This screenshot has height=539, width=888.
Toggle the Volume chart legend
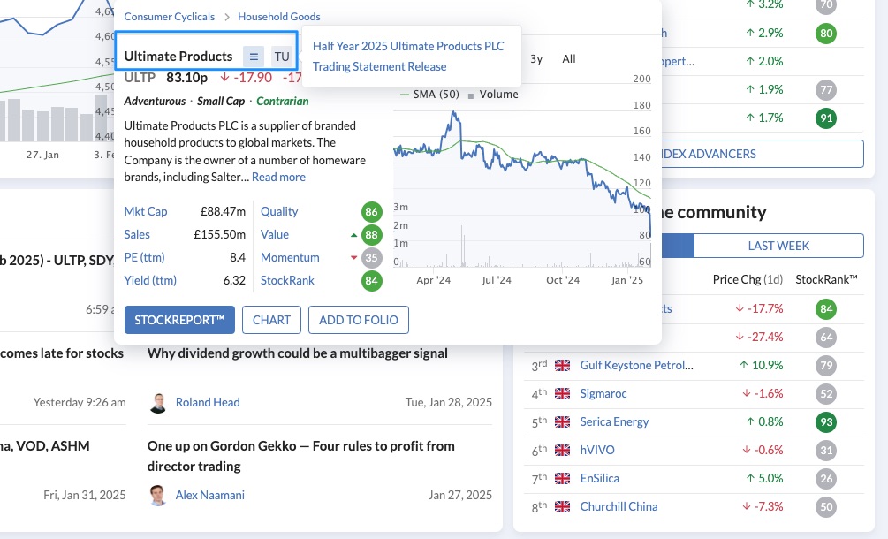tap(493, 94)
